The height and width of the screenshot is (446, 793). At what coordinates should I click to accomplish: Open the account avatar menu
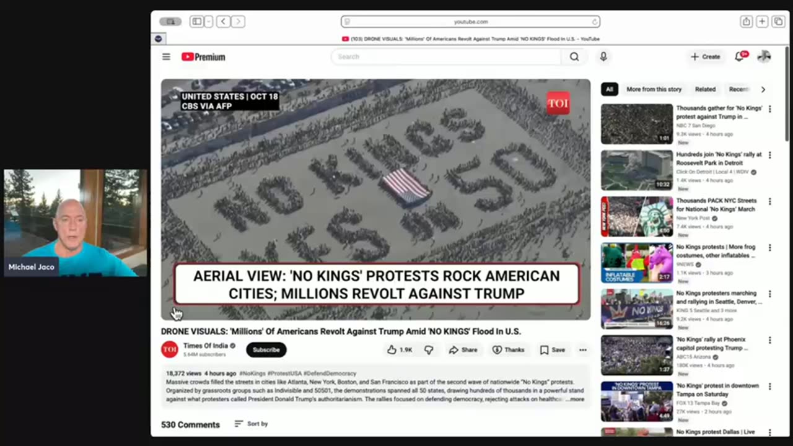[x=764, y=57]
